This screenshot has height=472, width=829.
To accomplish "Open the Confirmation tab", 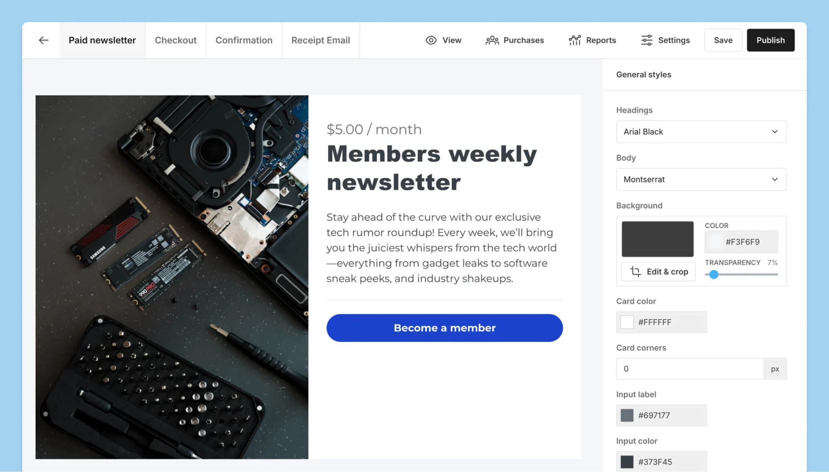I will pos(244,40).
